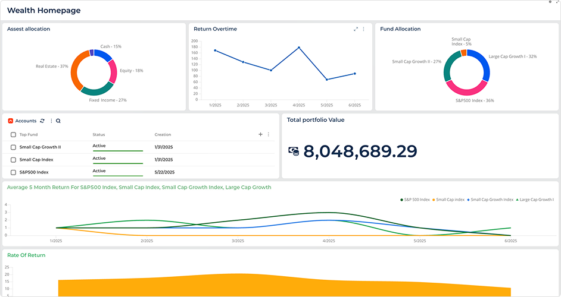The width and height of the screenshot is (561, 297).
Task: Tick the Small Cap Index row checkbox
Action: [13, 160]
